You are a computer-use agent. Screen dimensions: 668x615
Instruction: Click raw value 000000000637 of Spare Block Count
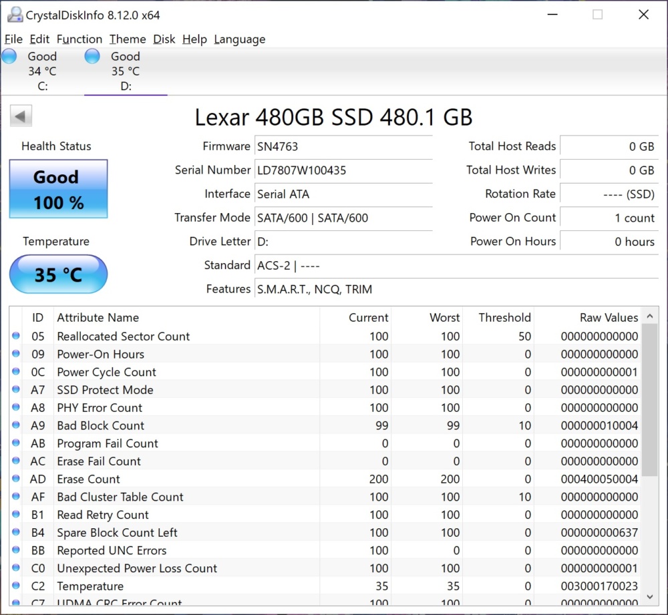599,533
